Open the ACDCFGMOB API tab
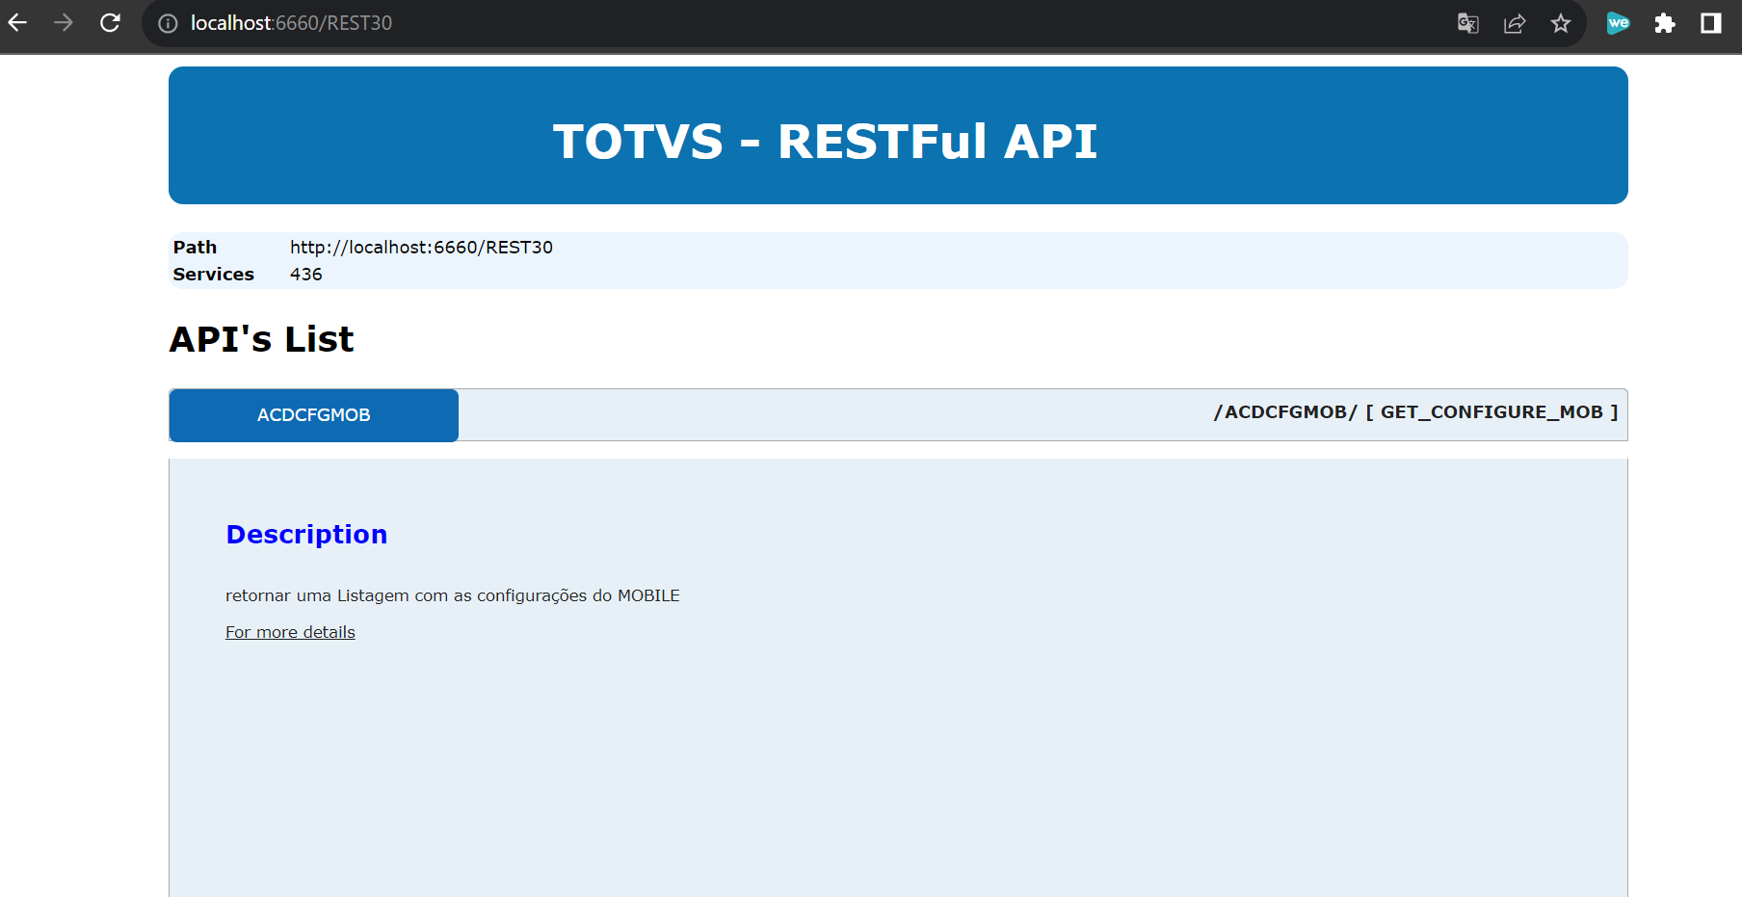 [314, 415]
